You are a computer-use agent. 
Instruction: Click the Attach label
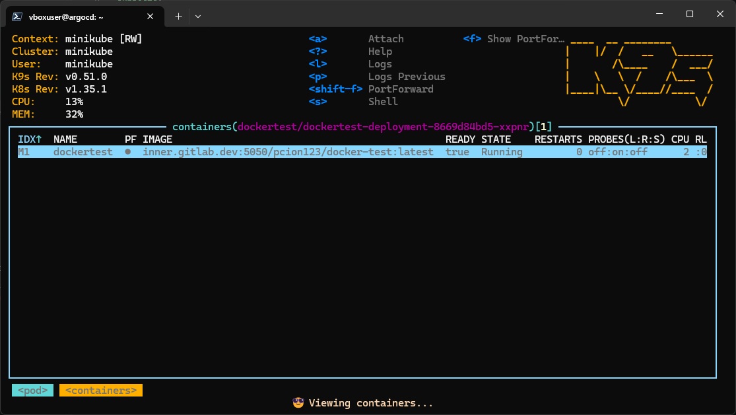coord(386,39)
